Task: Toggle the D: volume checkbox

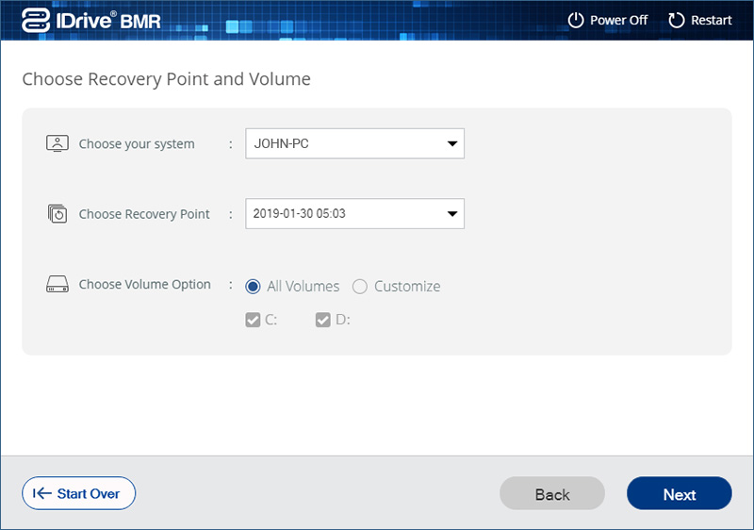Action: pyautogui.click(x=322, y=320)
